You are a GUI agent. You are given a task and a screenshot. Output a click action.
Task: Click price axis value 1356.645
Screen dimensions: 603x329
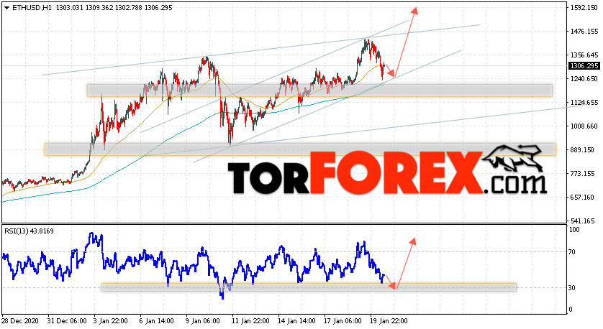(x=584, y=55)
